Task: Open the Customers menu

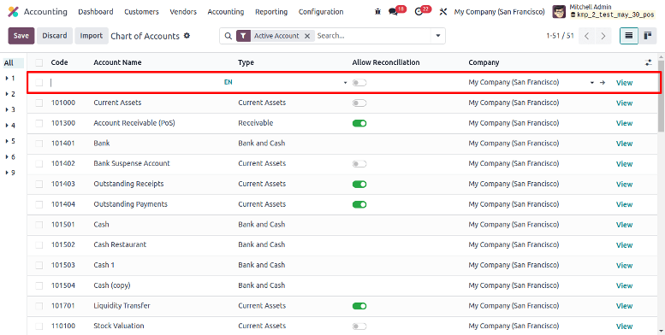Action: click(x=141, y=12)
